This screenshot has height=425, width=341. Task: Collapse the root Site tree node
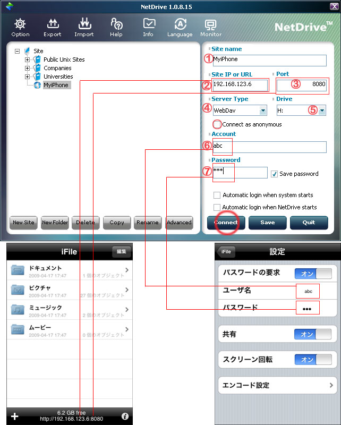pyautogui.click(x=18, y=51)
